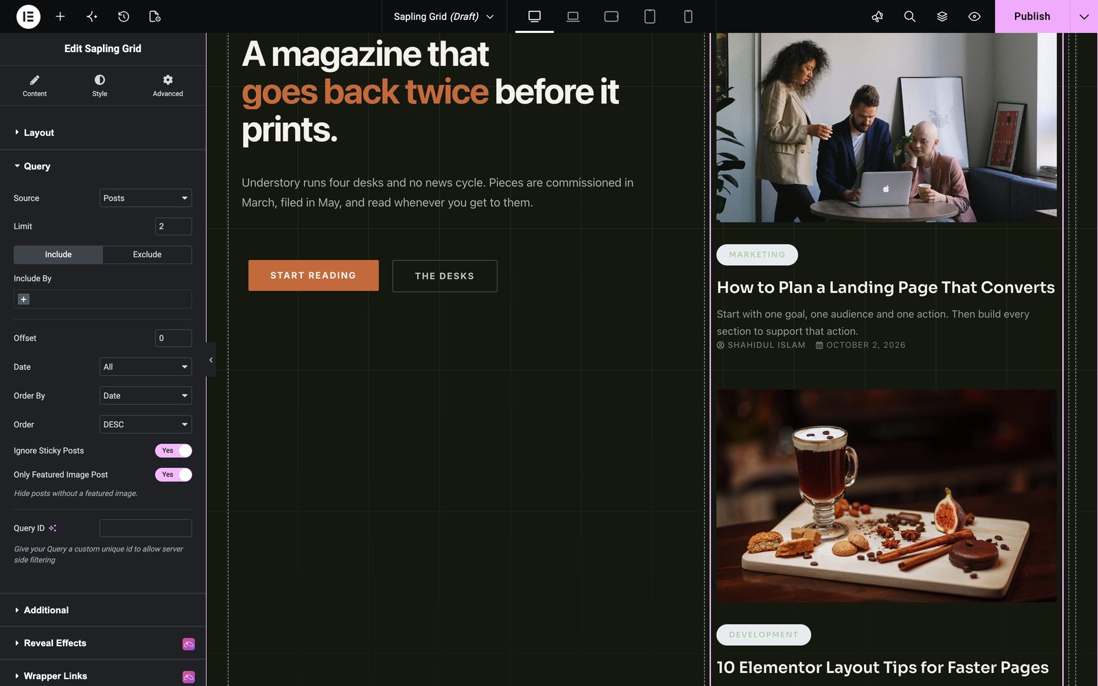Expand the Reveal Effects section
The height and width of the screenshot is (686, 1098).
tap(103, 643)
